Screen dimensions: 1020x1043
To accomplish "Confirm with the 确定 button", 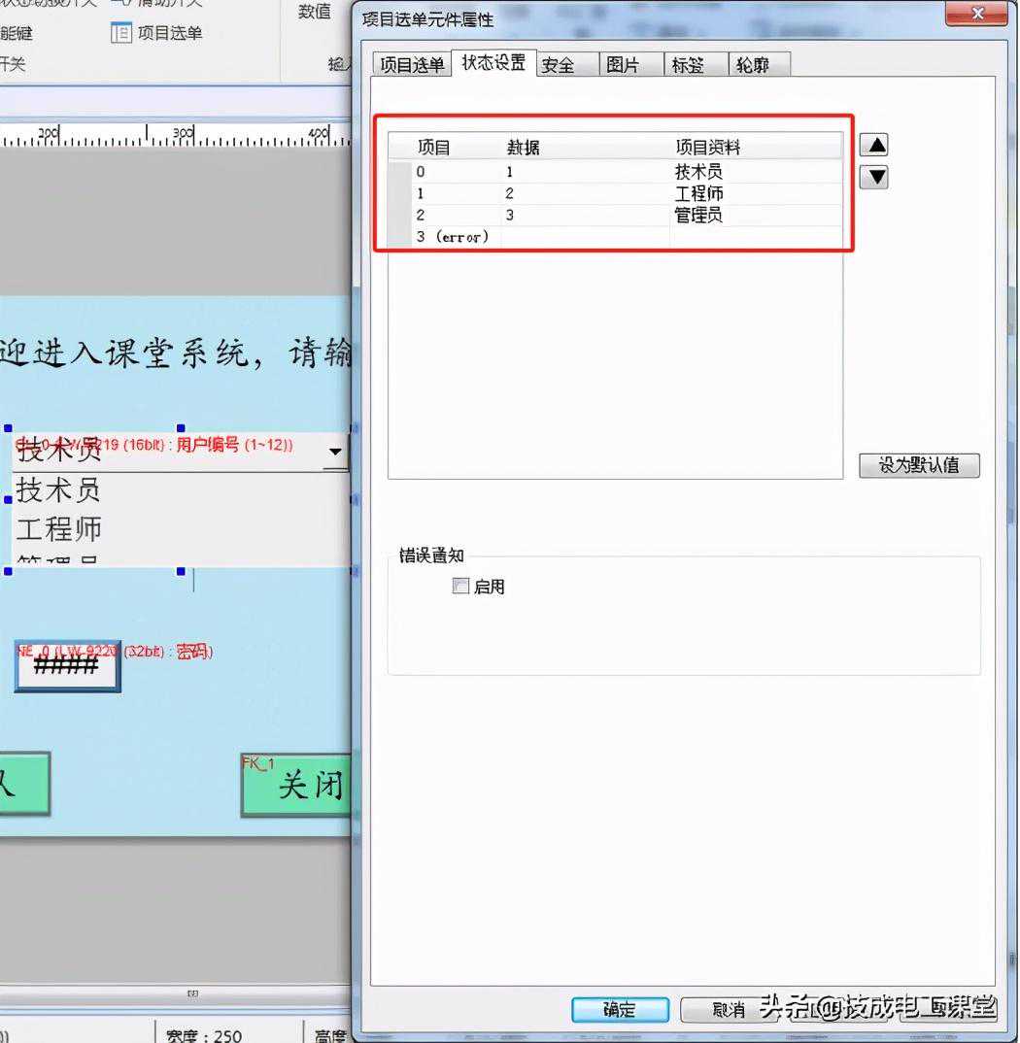I will (620, 1010).
